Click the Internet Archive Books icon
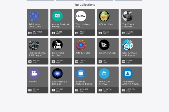The image size is (169, 112). [81, 74]
